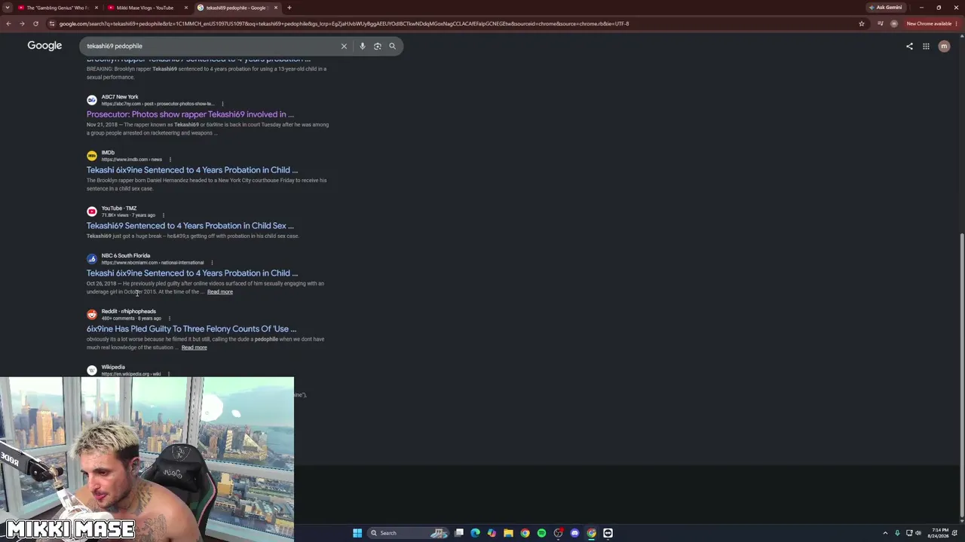Open more options for NBC 6 result
Image resolution: width=965 pixels, height=542 pixels.
click(x=212, y=263)
